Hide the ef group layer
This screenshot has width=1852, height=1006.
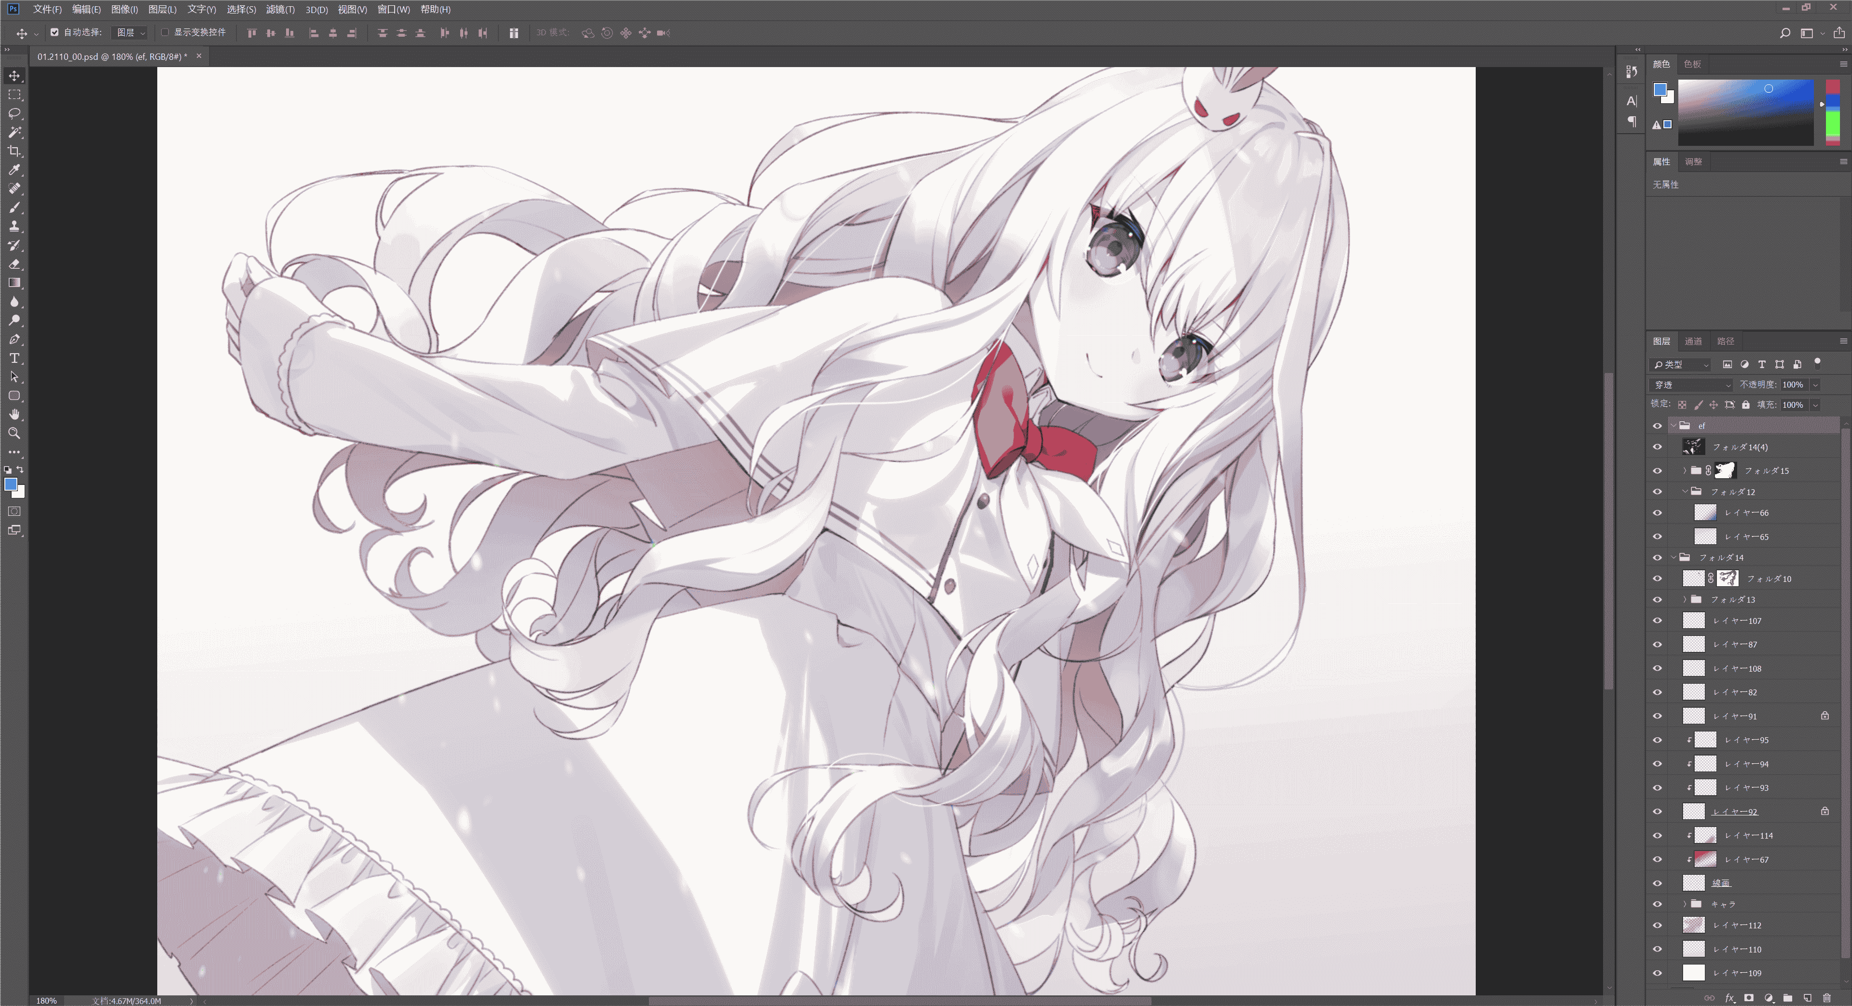(1658, 426)
